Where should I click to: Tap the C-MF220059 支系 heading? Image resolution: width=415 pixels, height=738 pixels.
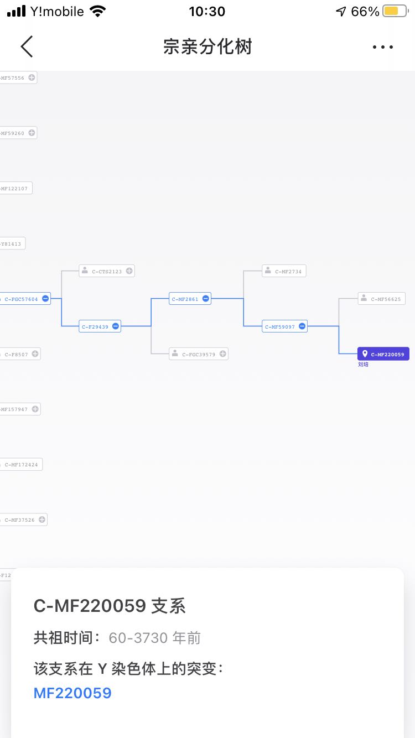point(110,606)
